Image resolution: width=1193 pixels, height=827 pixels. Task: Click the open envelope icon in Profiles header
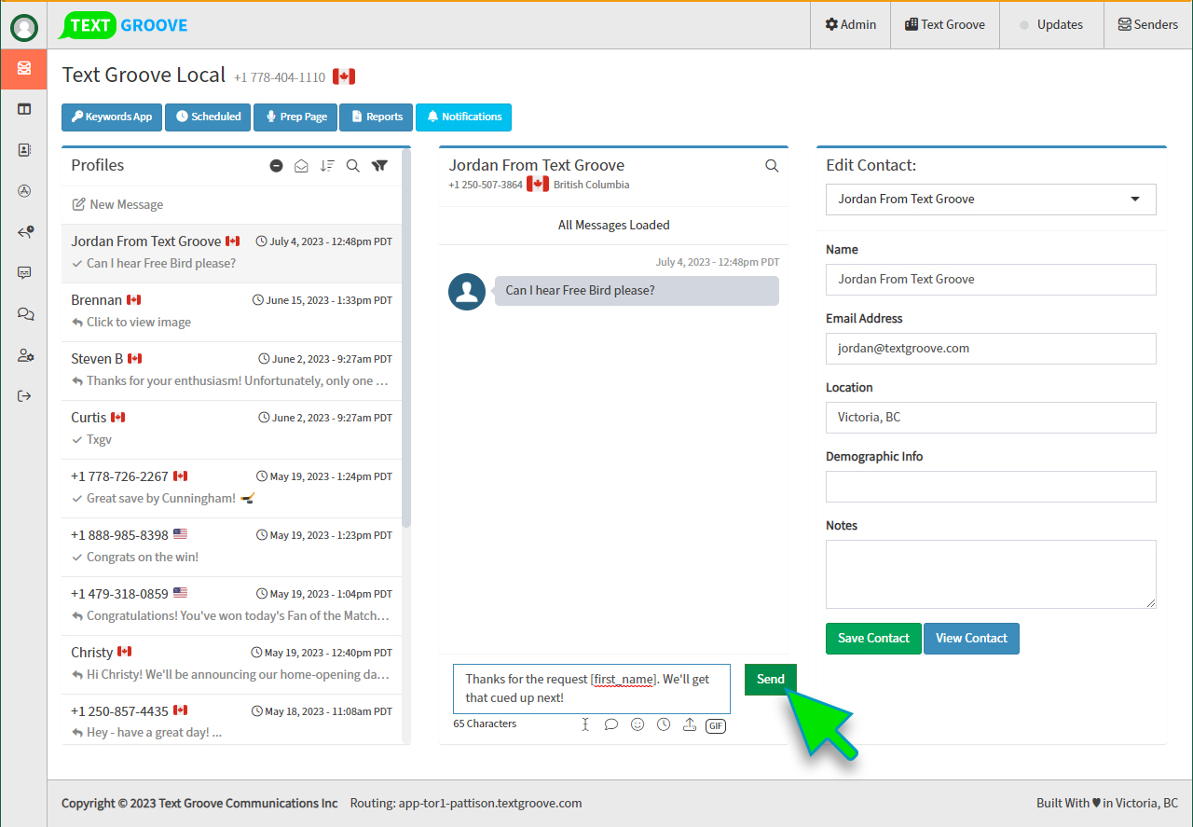pos(301,166)
